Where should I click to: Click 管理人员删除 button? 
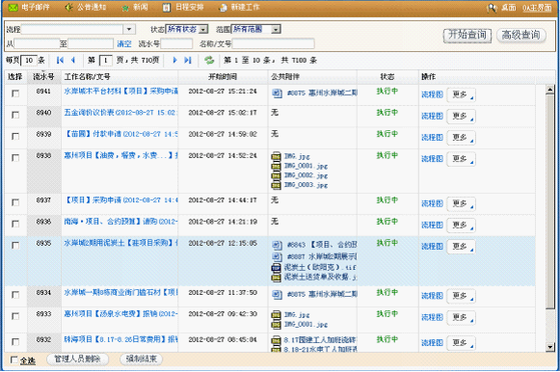[x=77, y=359]
